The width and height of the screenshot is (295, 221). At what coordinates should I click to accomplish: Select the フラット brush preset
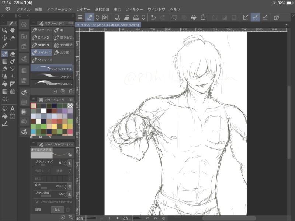[x=51, y=77]
